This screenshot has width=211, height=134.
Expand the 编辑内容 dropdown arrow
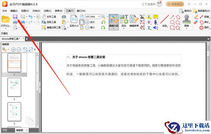coord(114,28)
